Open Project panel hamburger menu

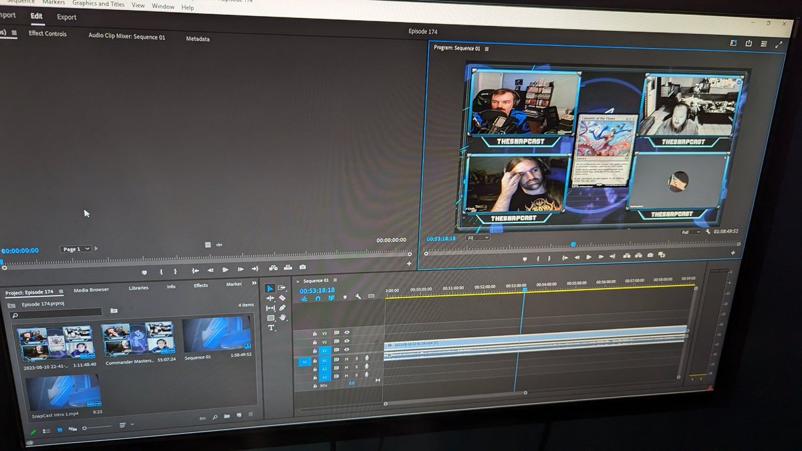[x=61, y=292]
